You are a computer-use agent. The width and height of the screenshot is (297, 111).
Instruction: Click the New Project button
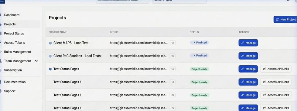285,19
